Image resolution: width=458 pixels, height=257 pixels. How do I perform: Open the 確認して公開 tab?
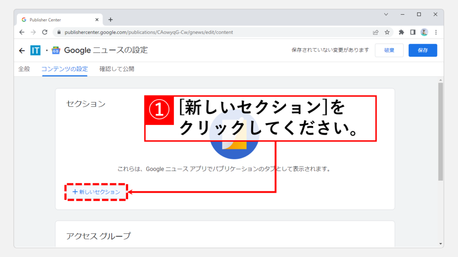[x=117, y=69]
